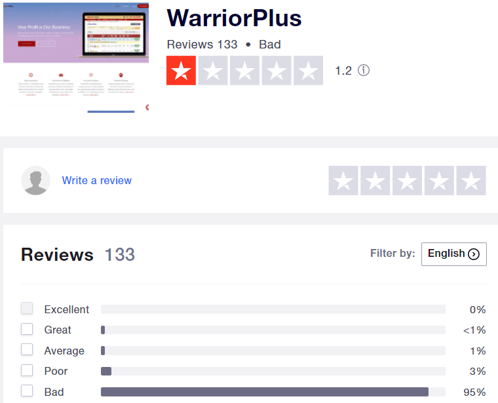The image size is (498, 403).
Task: Select the second star in Write a review rating
Action: pos(375,180)
